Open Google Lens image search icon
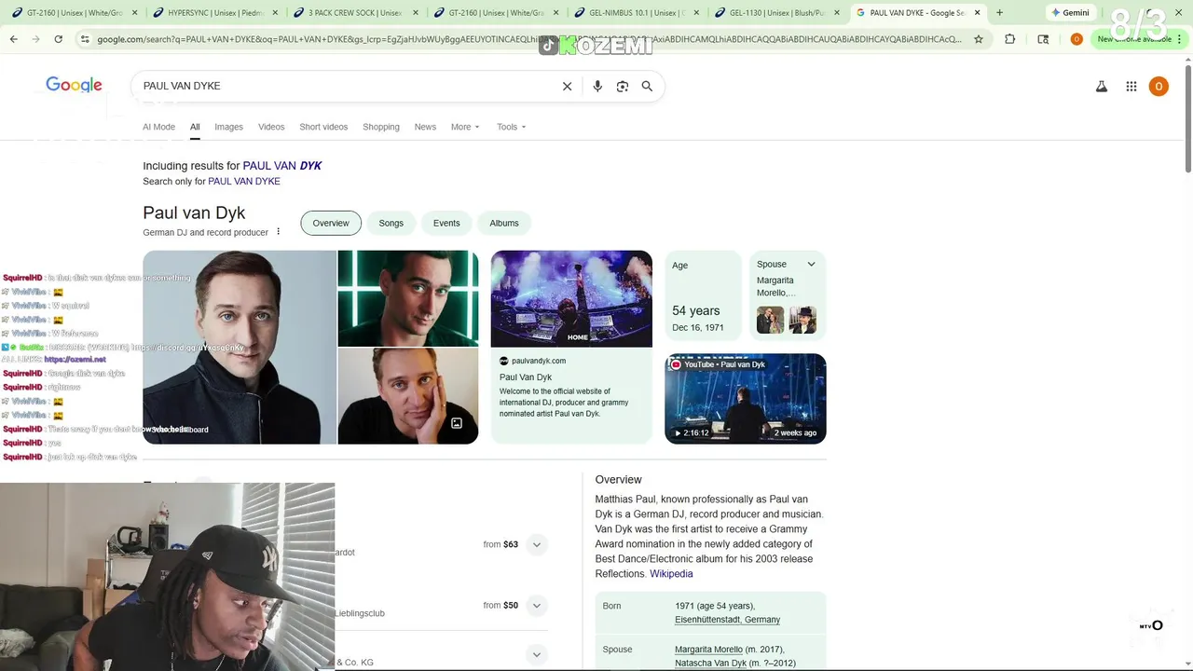Screen dimensions: 1193x671 623,86
